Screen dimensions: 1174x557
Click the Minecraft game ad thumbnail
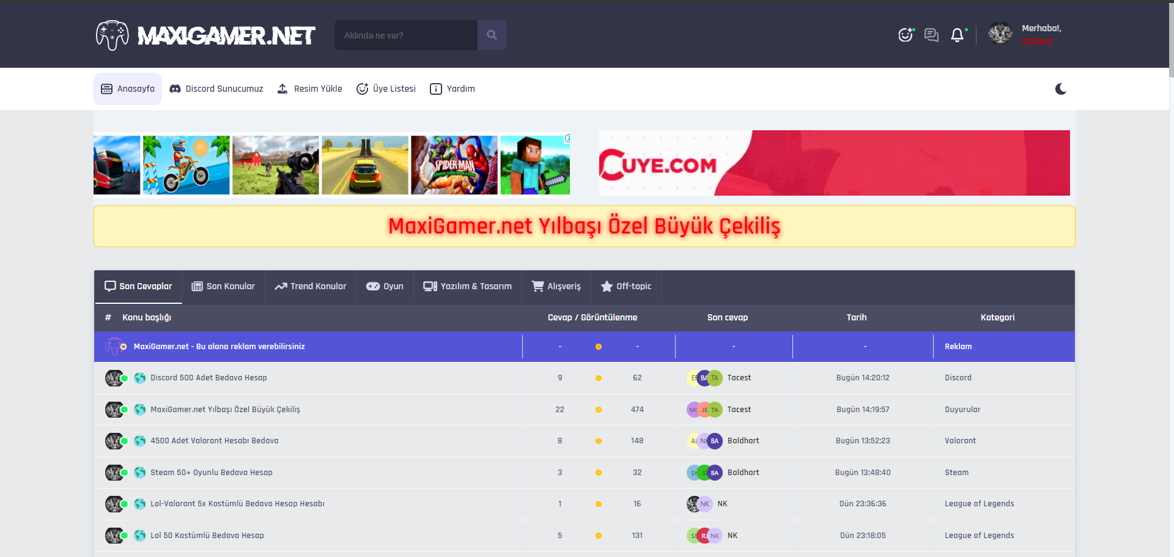535,165
